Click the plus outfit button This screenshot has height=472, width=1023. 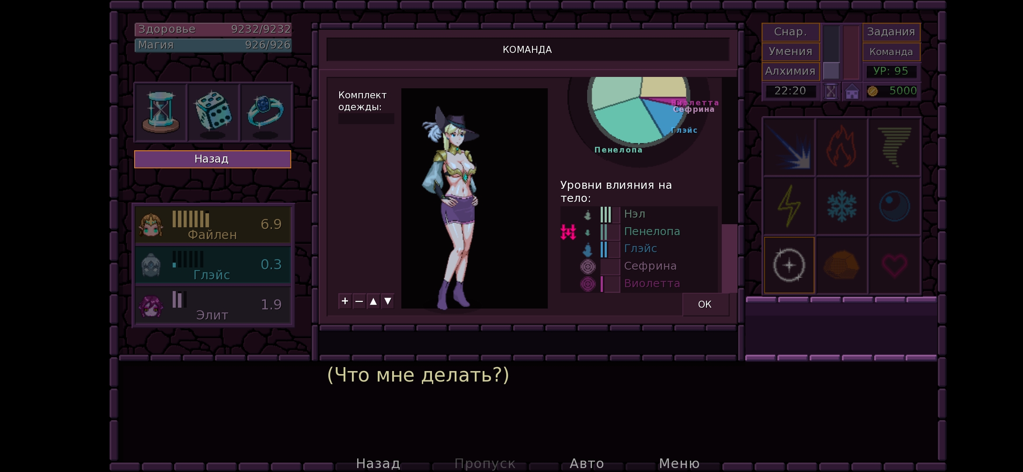[345, 301]
